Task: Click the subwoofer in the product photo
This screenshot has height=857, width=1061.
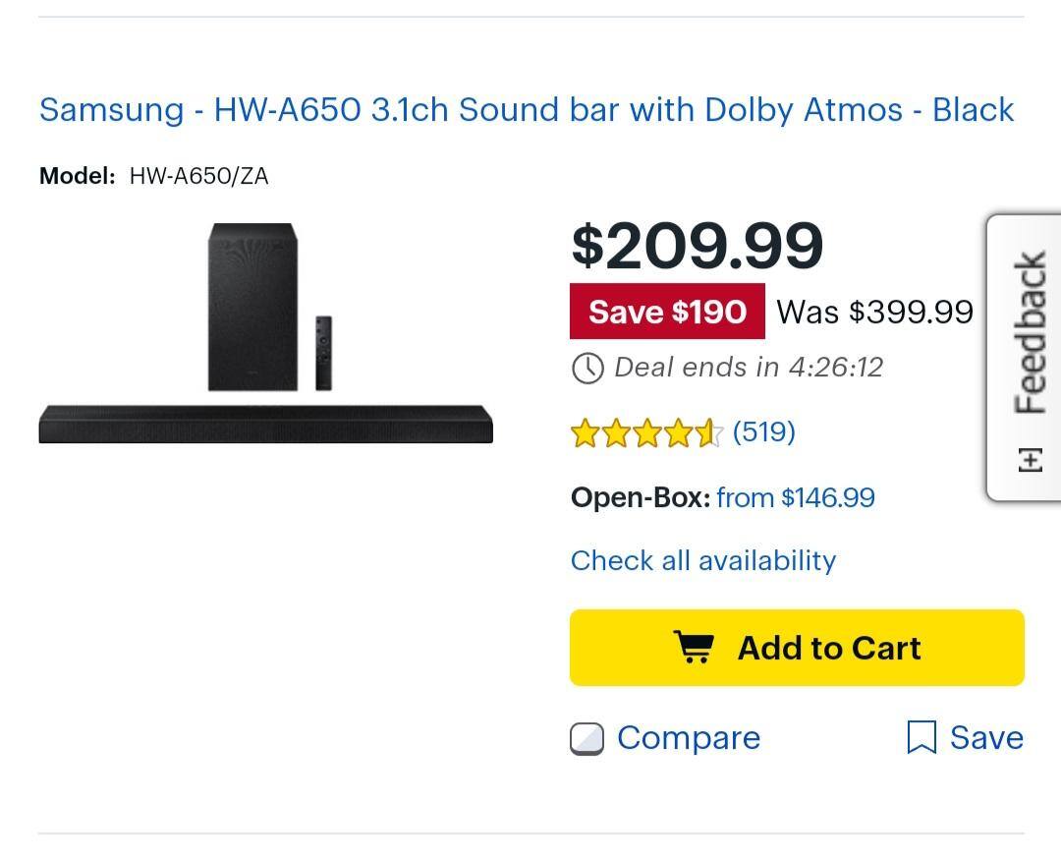Action: tap(252, 307)
